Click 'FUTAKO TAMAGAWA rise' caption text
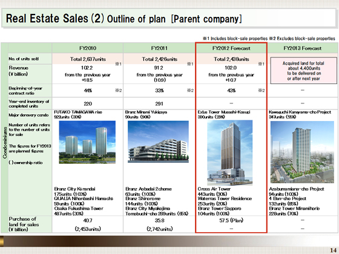The height and width of the screenshot is (254, 339). click(x=78, y=112)
